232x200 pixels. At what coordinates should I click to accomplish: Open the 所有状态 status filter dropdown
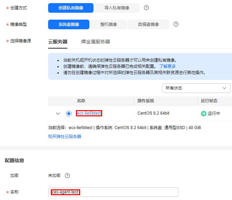(x=196, y=88)
